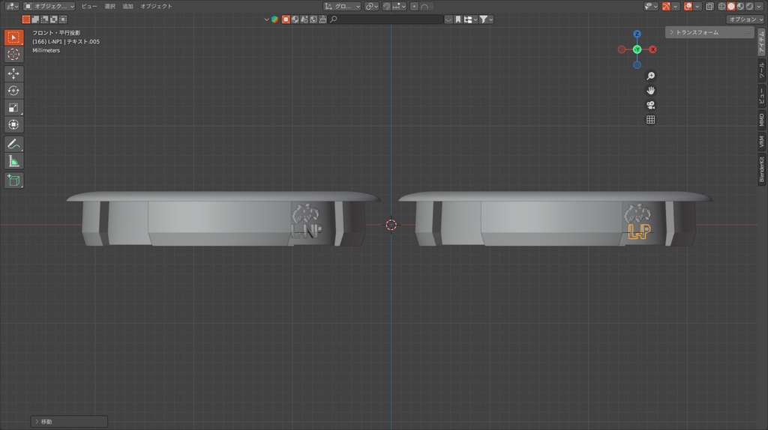The image size is (768, 430).
Task: Switch to material preview shading
Action: coord(740,6)
